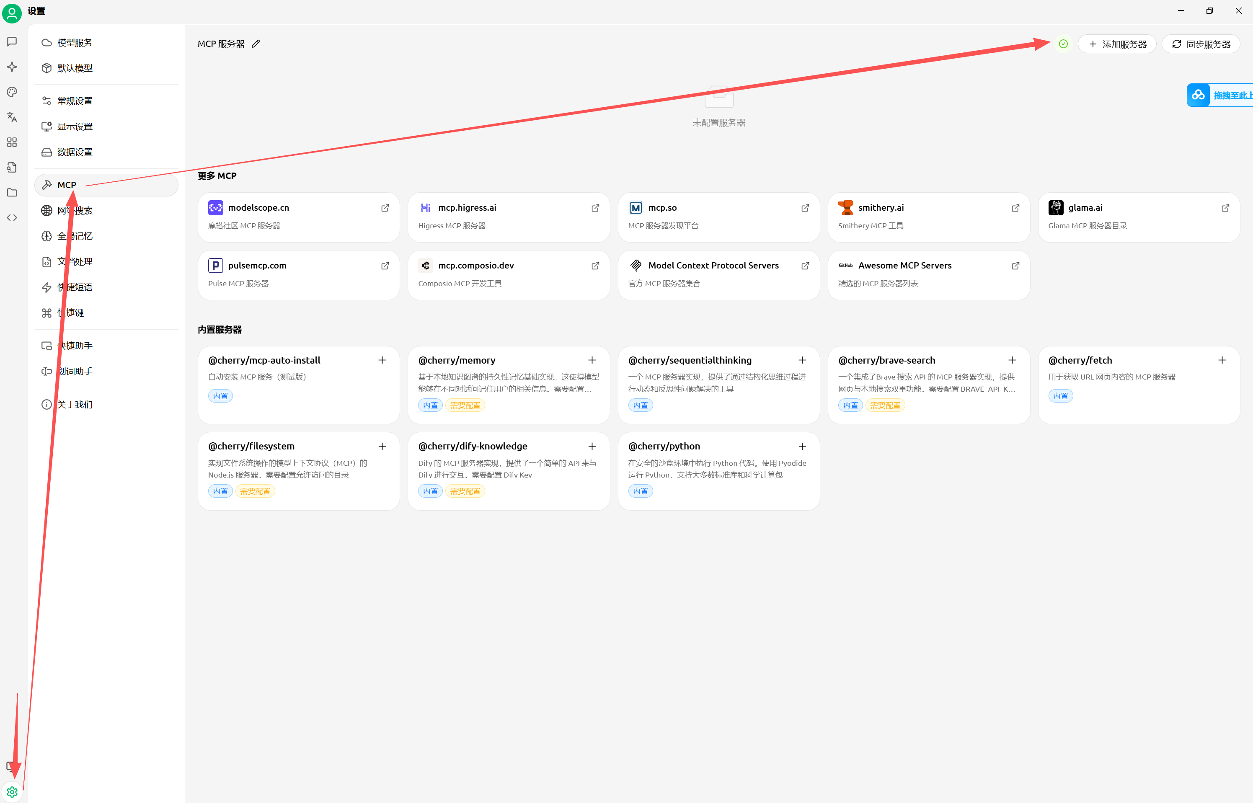Open the glama.ai card
This screenshot has width=1253, height=803.
click(1139, 217)
